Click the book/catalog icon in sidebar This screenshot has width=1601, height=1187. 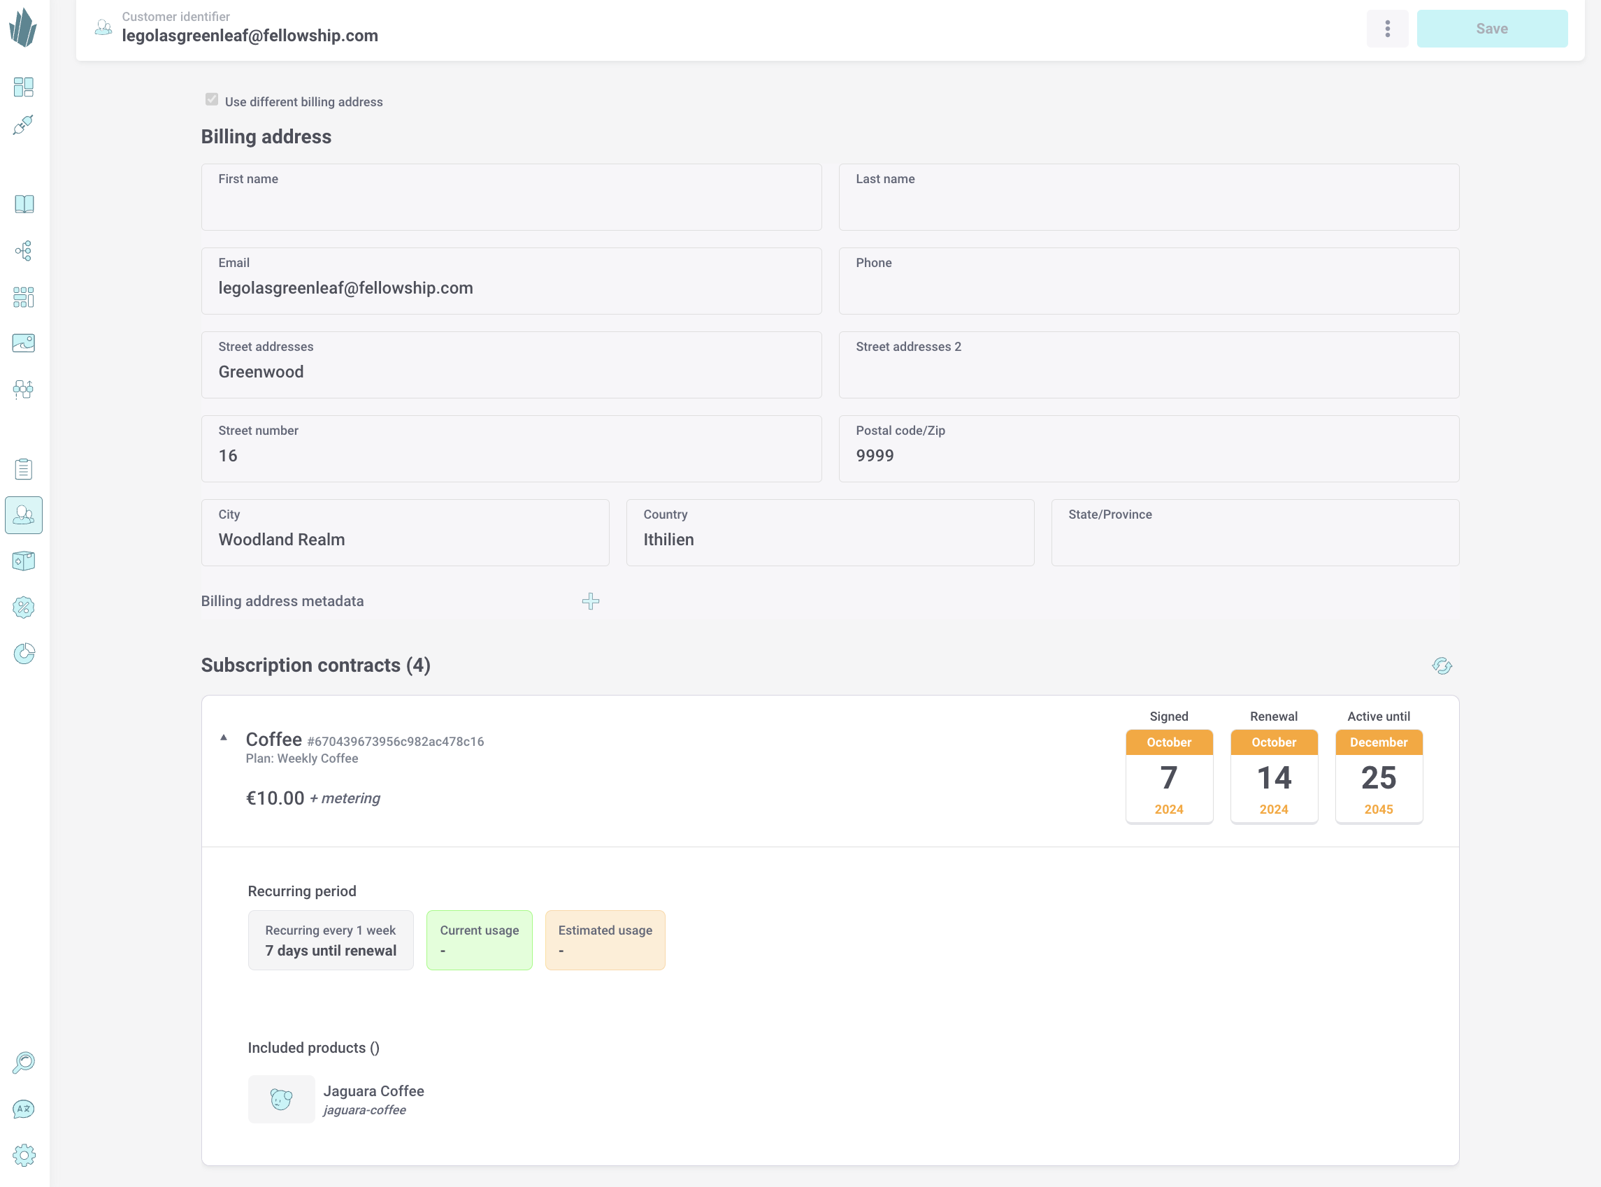click(25, 203)
